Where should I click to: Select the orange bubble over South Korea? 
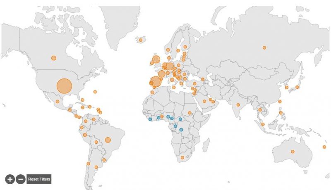(287, 88)
